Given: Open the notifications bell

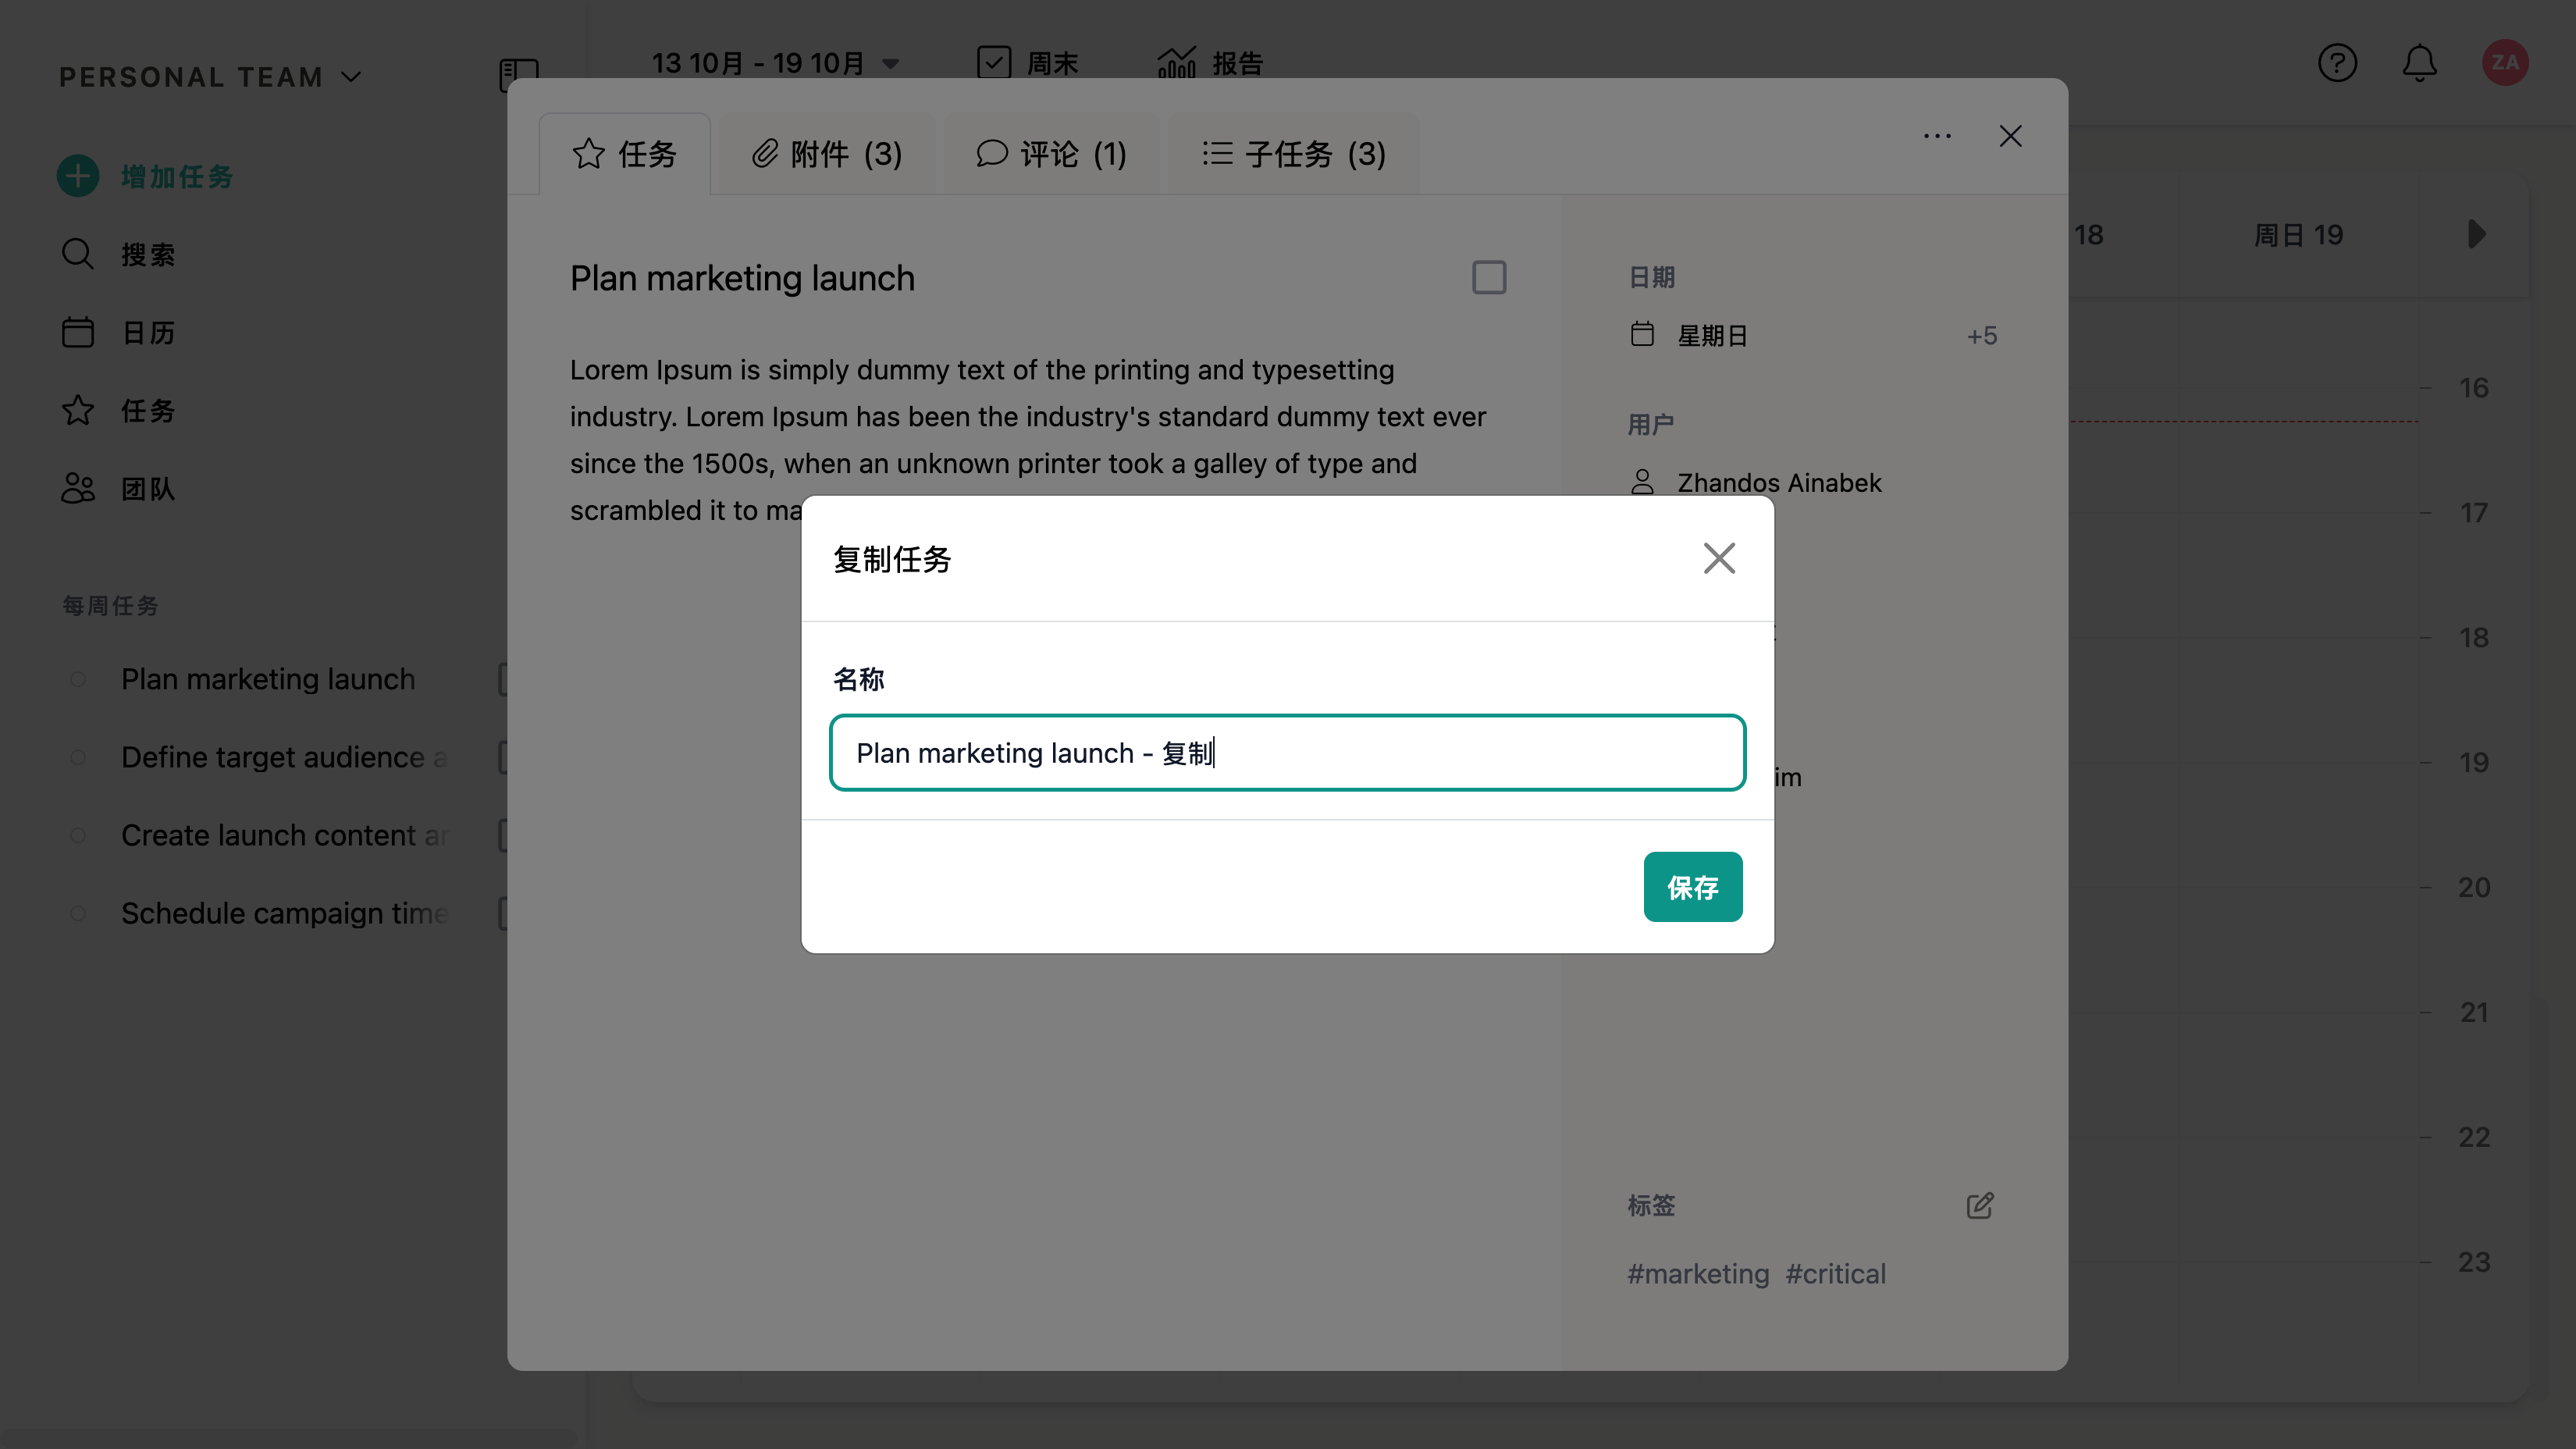Looking at the screenshot, I should click(2419, 63).
